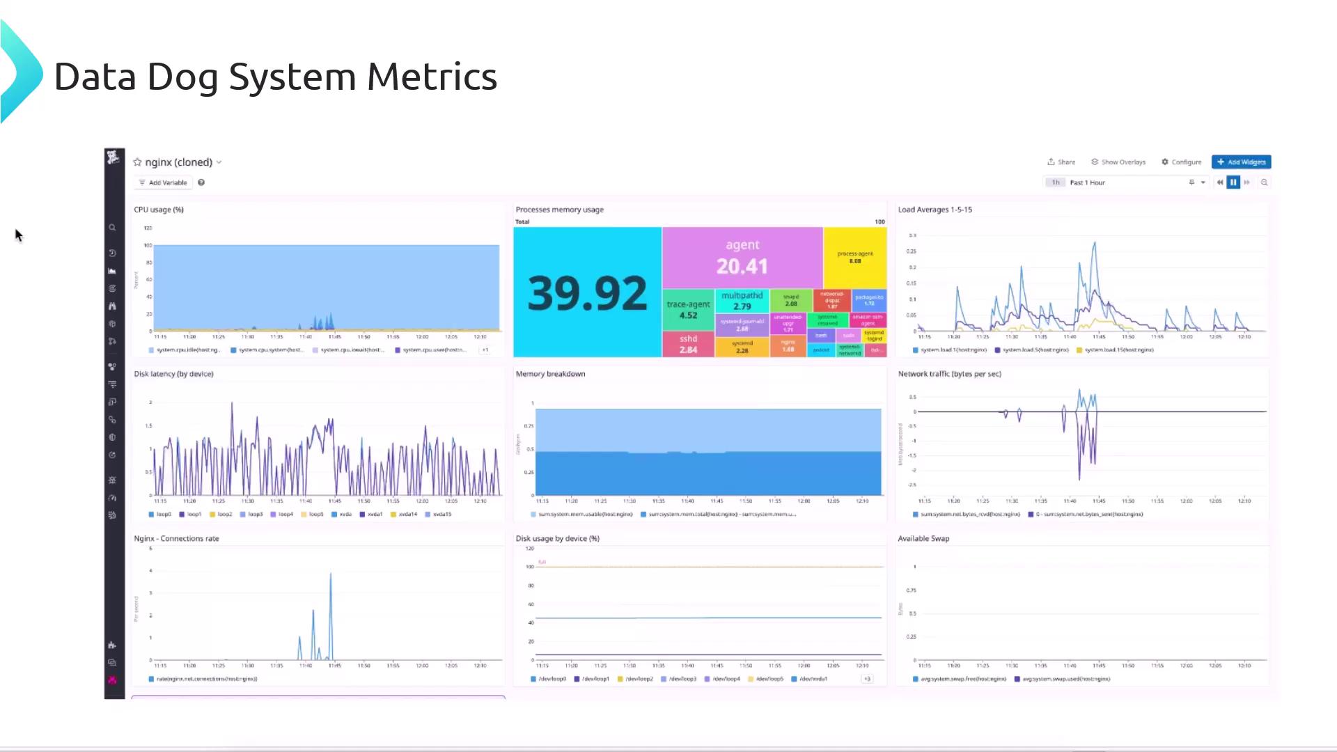Click the help question mark icon
Viewport: 1337px width, 752px height.
pos(201,182)
